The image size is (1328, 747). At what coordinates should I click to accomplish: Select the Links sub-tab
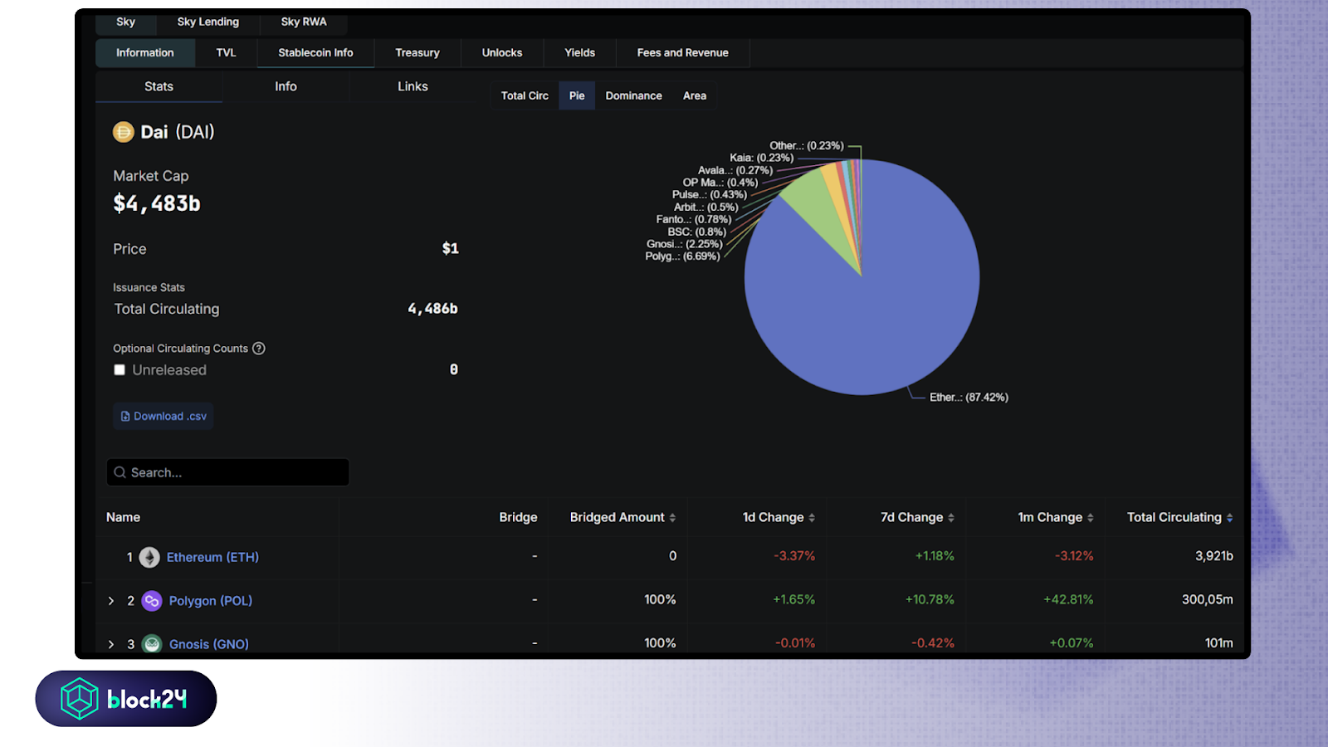coord(413,86)
